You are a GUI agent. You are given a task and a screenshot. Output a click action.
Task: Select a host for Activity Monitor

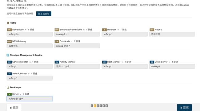pyautogui.click(x=77, y=66)
